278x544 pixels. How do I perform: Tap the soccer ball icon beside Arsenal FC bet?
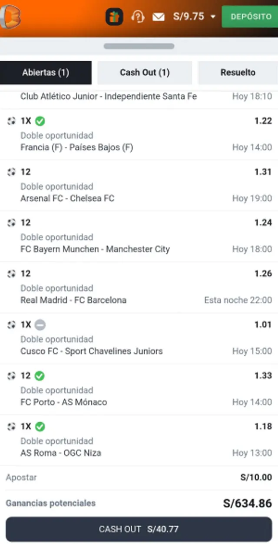point(11,172)
